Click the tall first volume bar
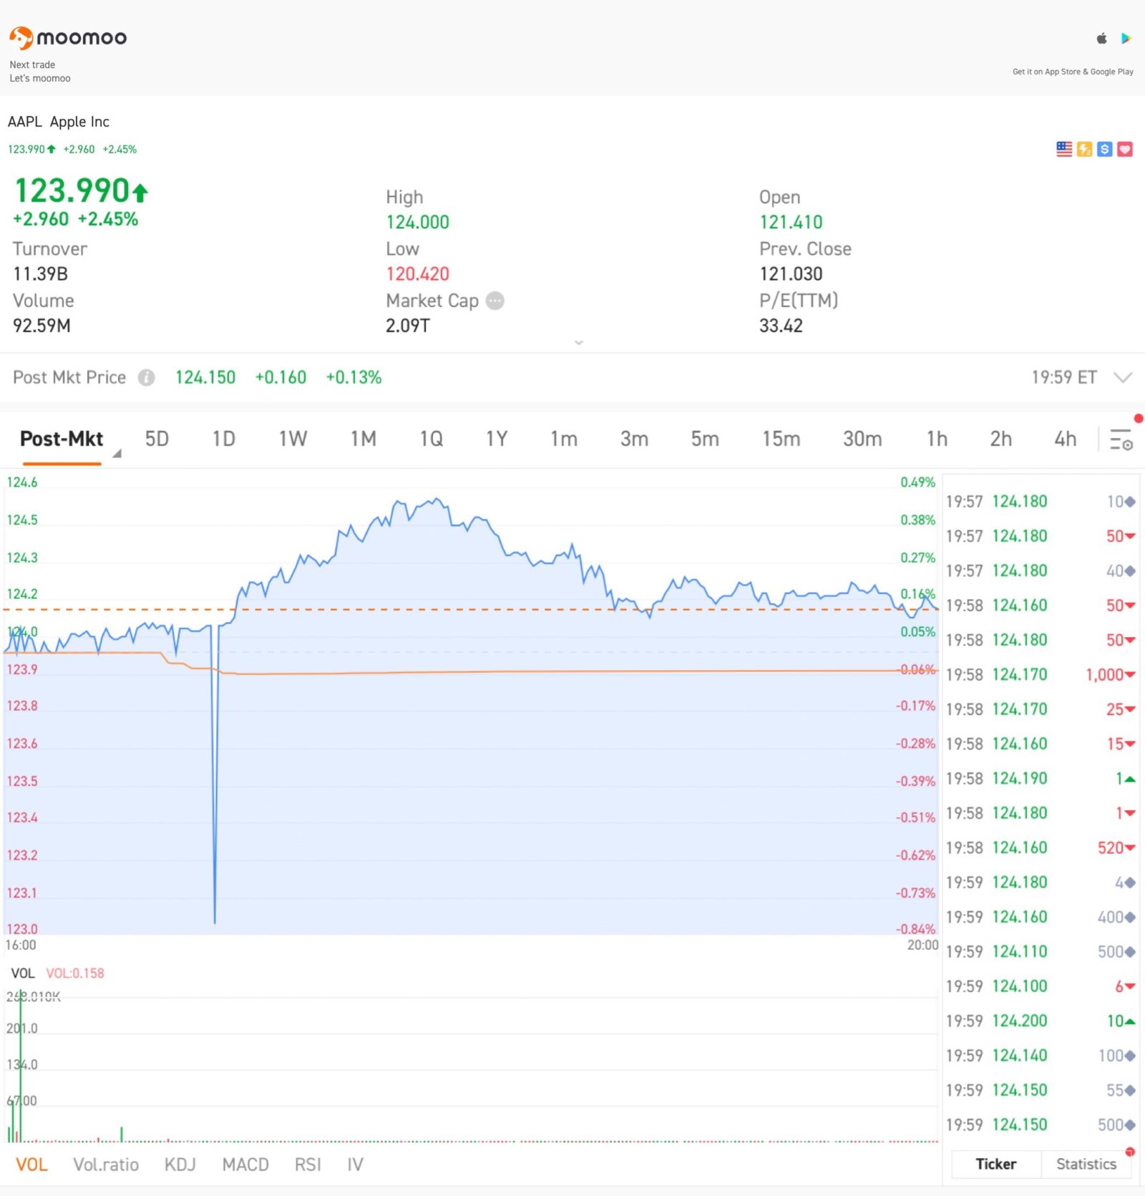 point(20,1066)
